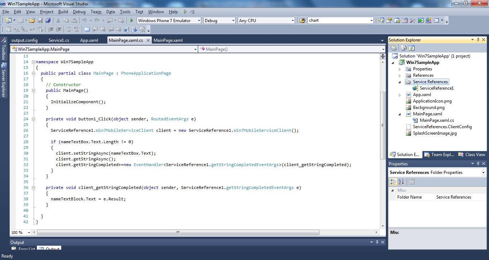The width and height of the screenshot is (489, 260).
Task: Click the Paste icon in toolbar
Action: coord(74,20)
